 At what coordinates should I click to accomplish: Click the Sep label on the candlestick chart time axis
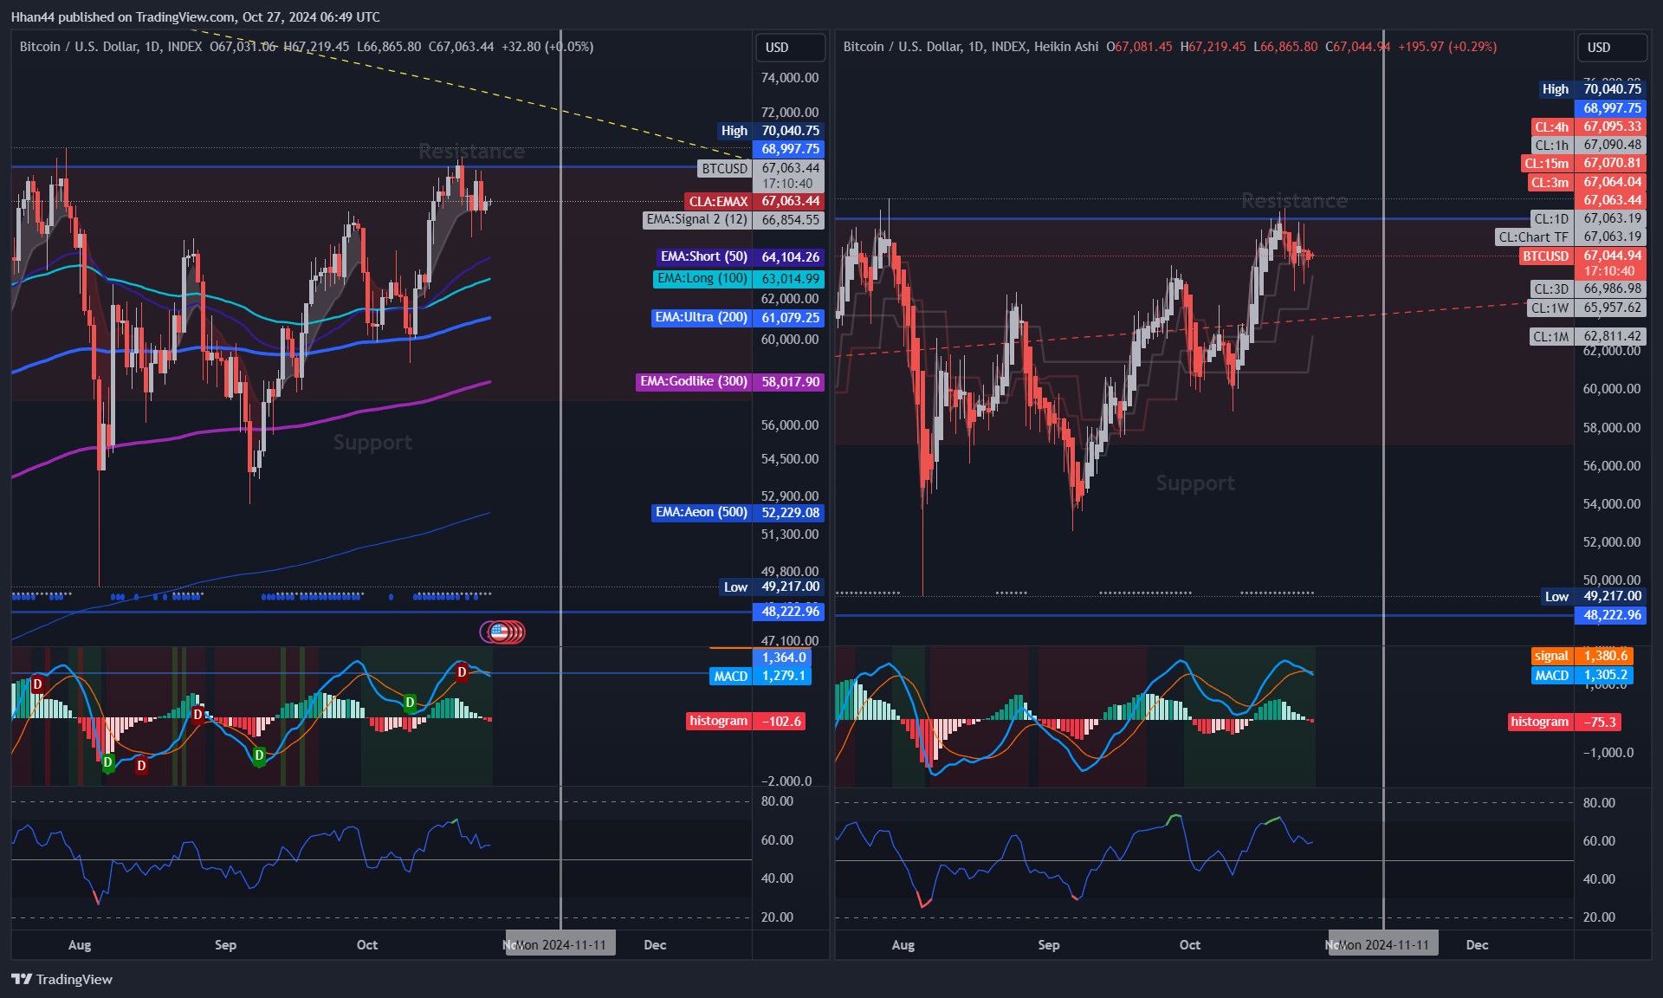225,945
